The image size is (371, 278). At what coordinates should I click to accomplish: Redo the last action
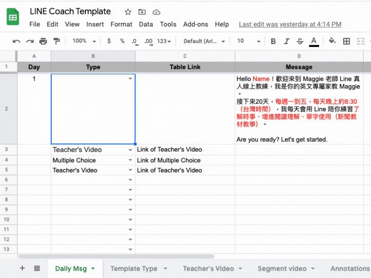coord(30,41)
